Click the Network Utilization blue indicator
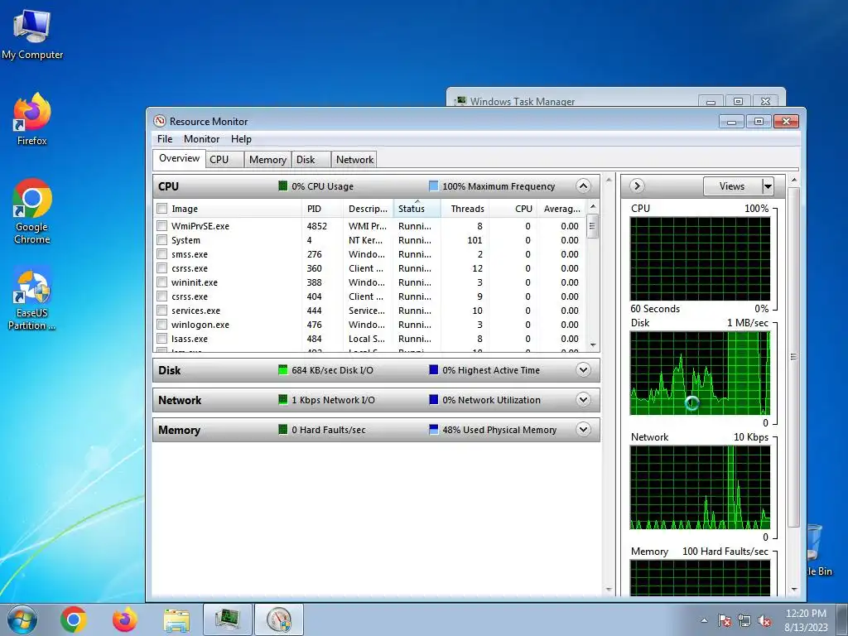Image resolution: width=848 pixels, height=636 pixels. pos(433,400)
